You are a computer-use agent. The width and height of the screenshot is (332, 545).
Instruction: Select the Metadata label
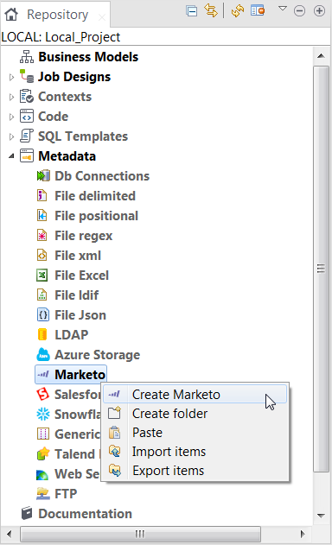[x=67, y=156]
